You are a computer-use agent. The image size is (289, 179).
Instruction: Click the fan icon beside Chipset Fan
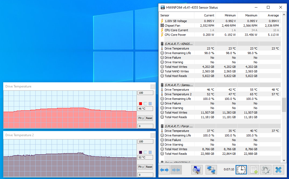tap(162, 25)
